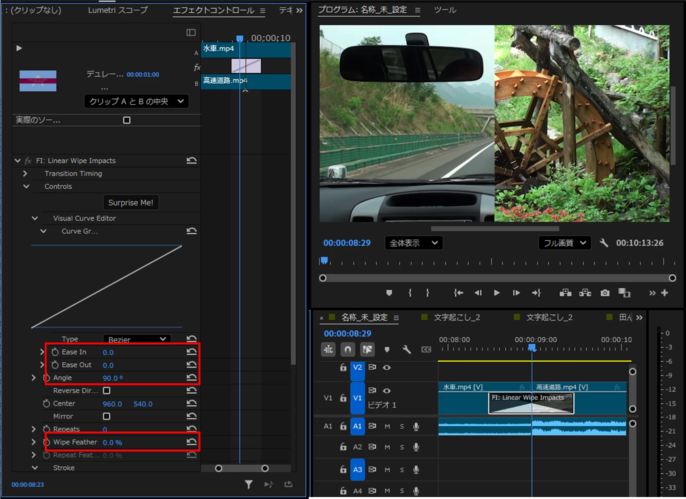The image size is (686, 499).
Task: Check the Mirror checkbox
Action: [x=106, y=416]
